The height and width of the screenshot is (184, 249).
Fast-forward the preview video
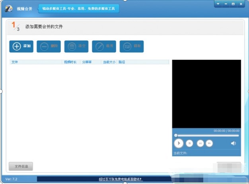coord(209,143)
